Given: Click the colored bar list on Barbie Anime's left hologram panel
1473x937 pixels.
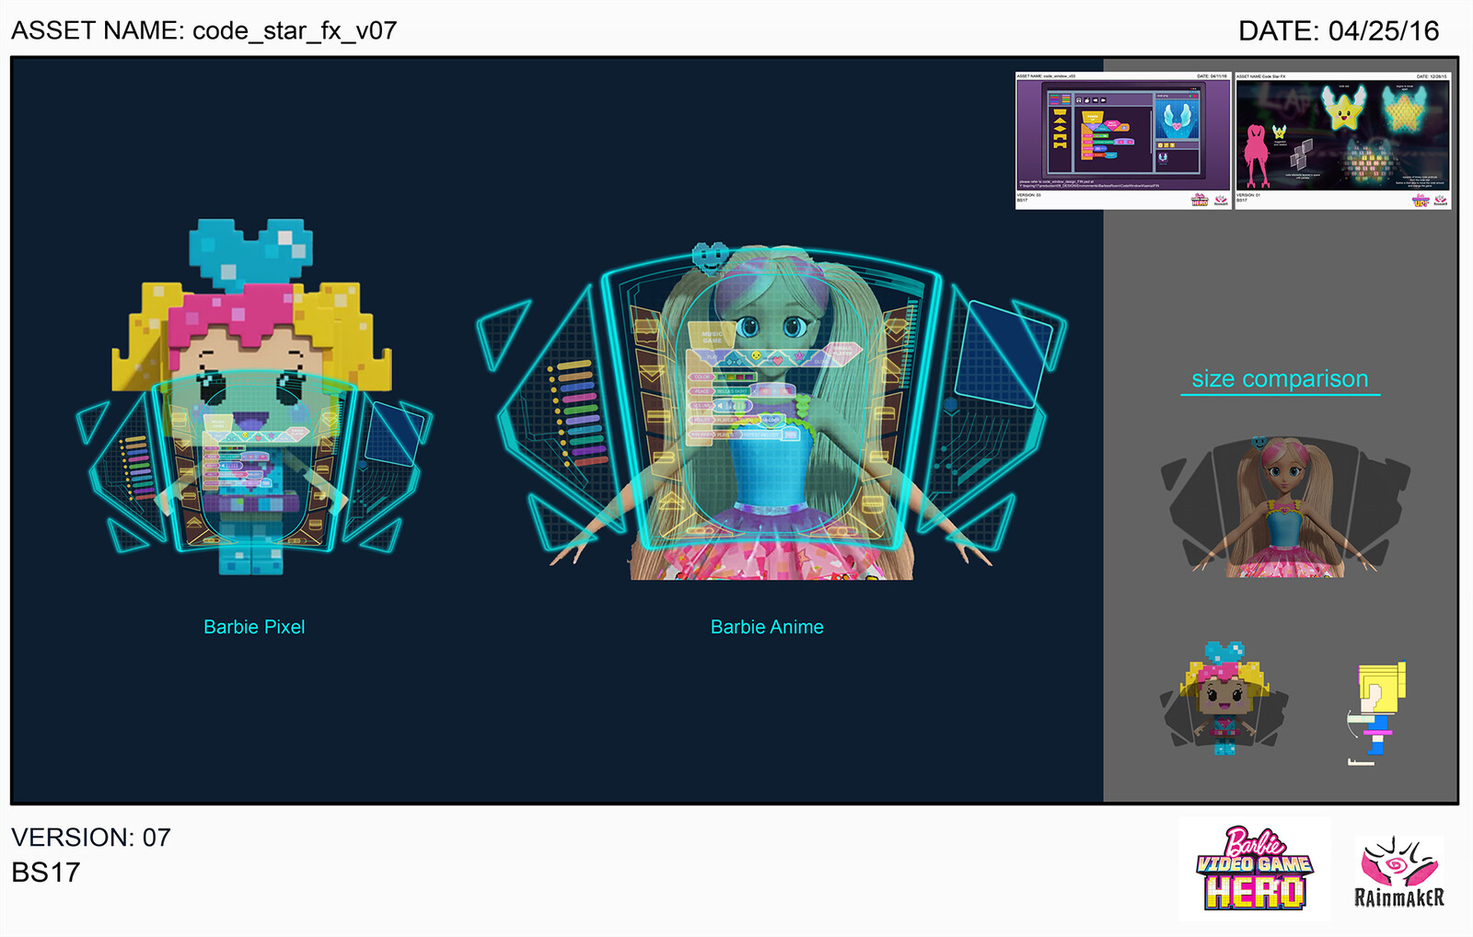Looking at the screenshot, I should 578,412.
